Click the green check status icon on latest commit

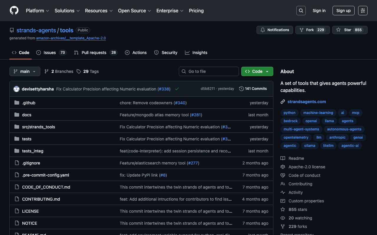[177, 89]
